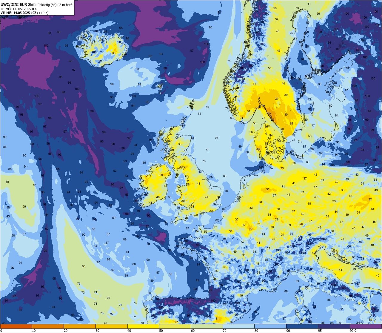Click the 'IT: Mið. 14. 05. 2025 09Z' line
Screen dimensions: 382x333
(x=19, y=9)
